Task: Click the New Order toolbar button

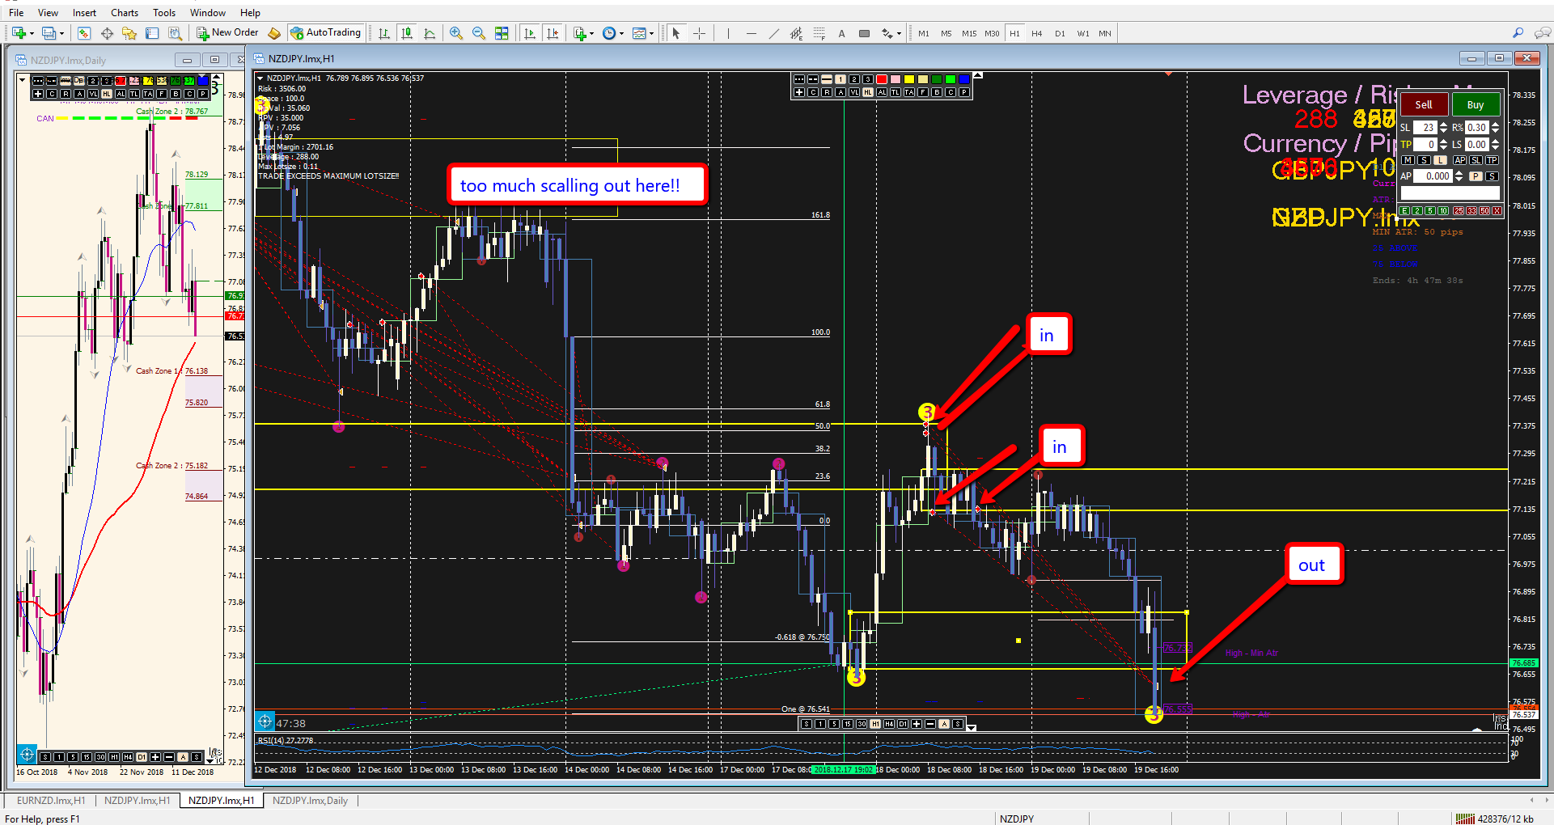Action: point(227,32)
